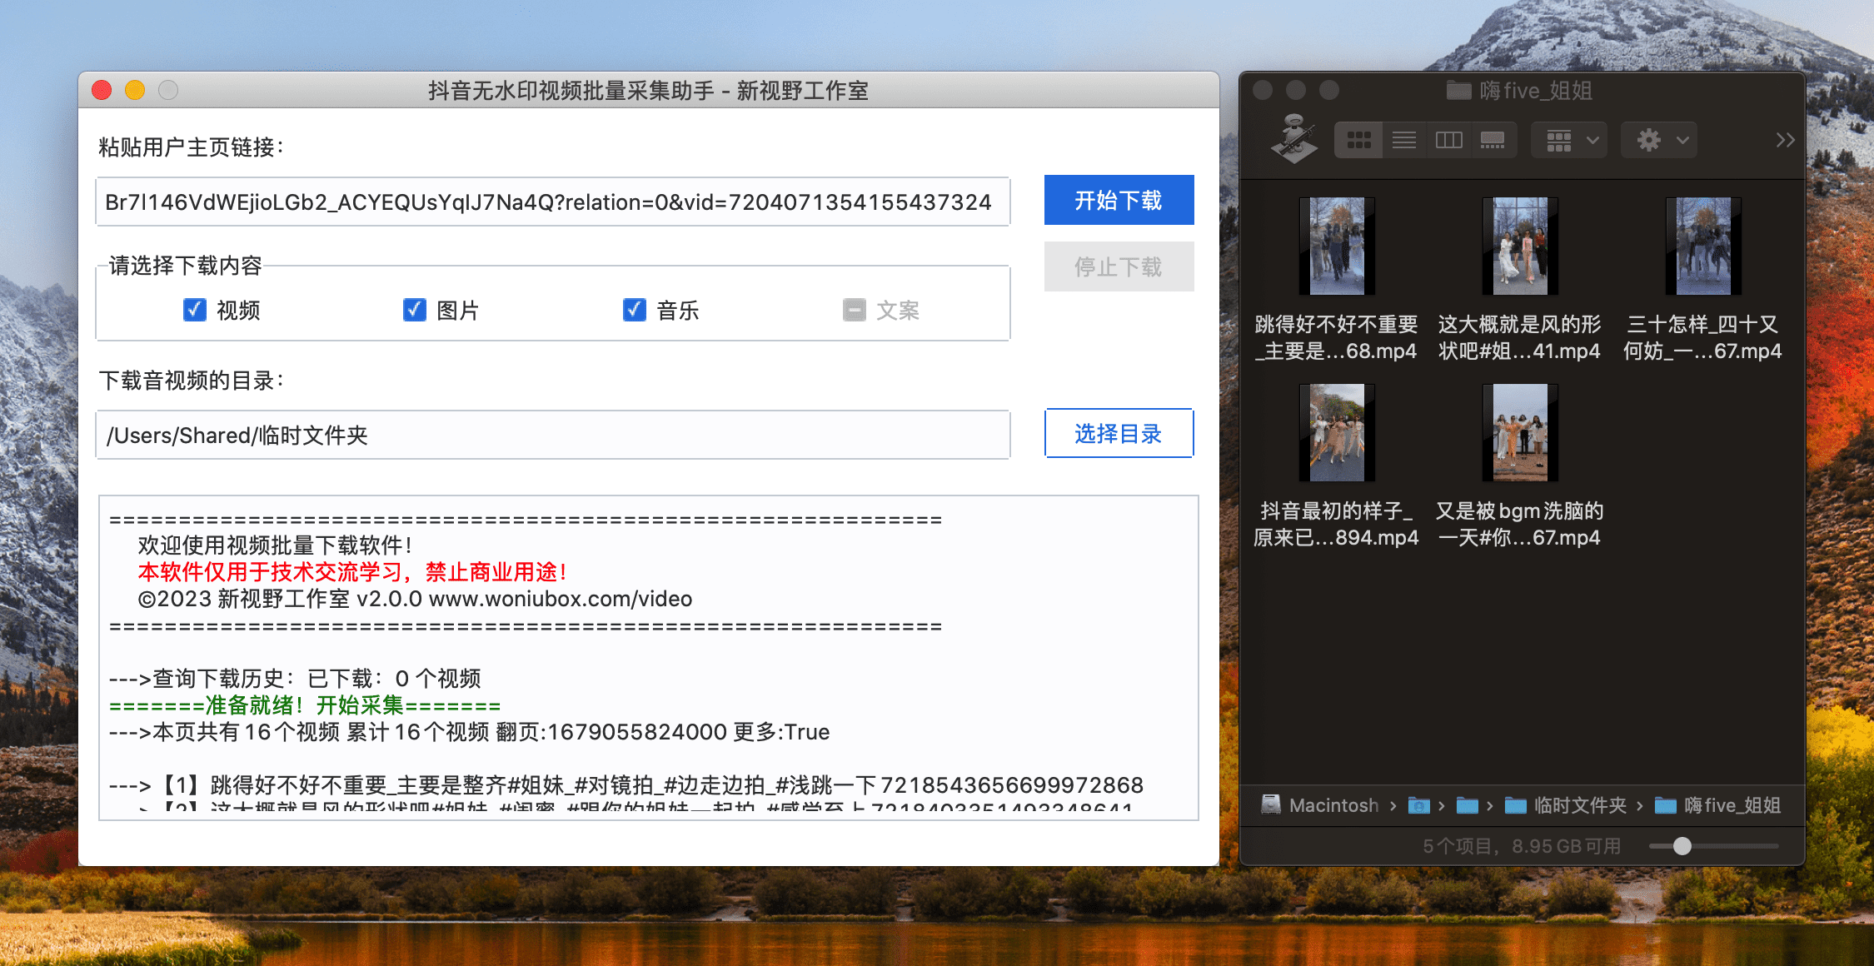This screenshot has height=966, width=1874.
Task: Click the users folder icon in path bar
Action: click(1418, 805)
